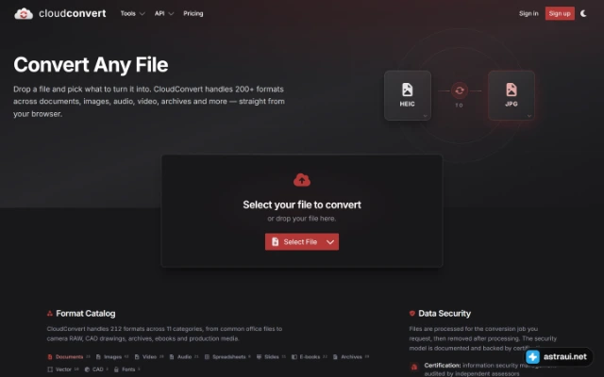Select the Archives format category
The width and height of the screenshot is (604, 377).
[351, 357]
